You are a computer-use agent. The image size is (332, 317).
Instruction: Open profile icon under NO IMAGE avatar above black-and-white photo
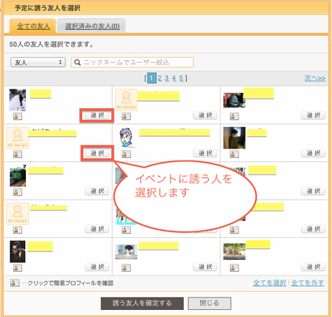(17, 230)
